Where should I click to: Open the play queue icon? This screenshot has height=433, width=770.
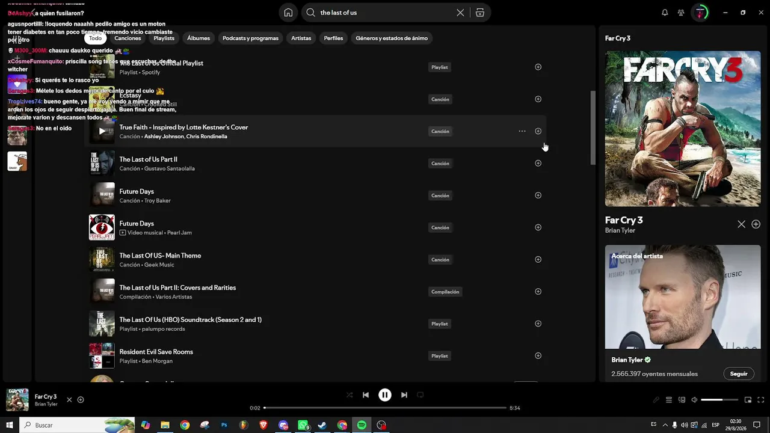tap(669, 400)
